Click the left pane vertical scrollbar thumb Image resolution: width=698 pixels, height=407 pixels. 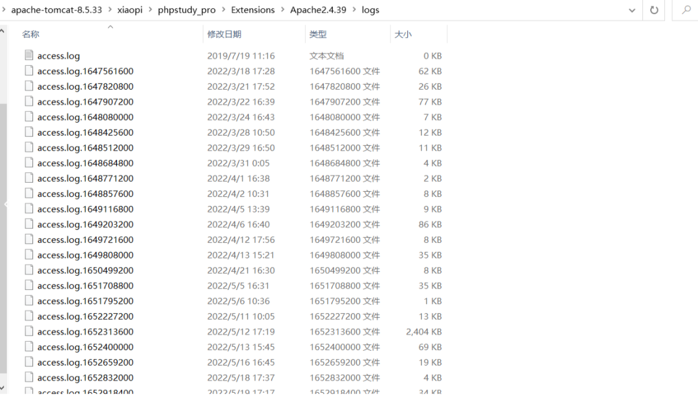(x=3, y=238)
